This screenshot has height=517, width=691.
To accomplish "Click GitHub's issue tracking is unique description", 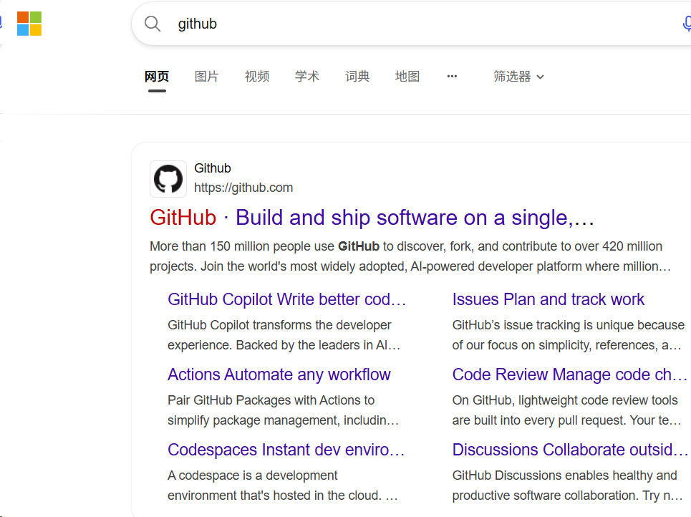I will pyautogui.click(x=568, y=335).
